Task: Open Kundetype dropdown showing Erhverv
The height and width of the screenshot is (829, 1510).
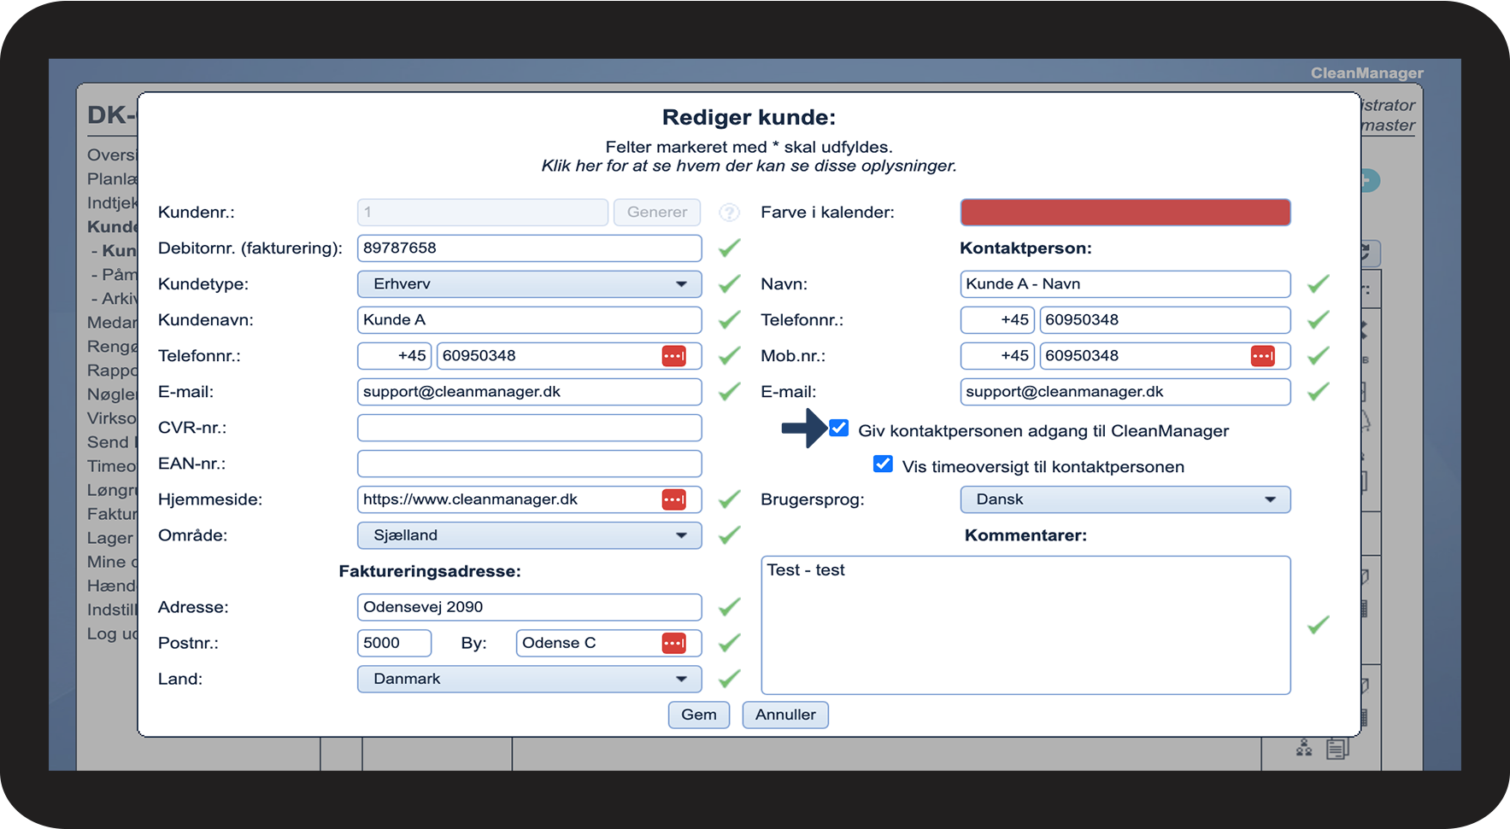Action: 529,284
